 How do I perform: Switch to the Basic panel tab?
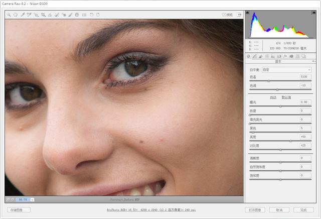click(x=249, y=56)
